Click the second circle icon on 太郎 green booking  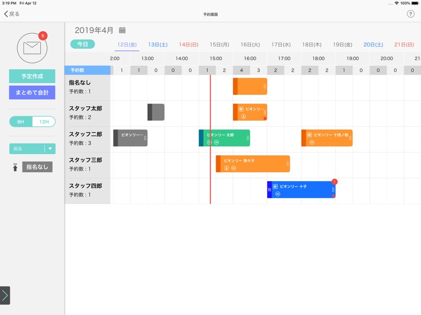[217, 142]
